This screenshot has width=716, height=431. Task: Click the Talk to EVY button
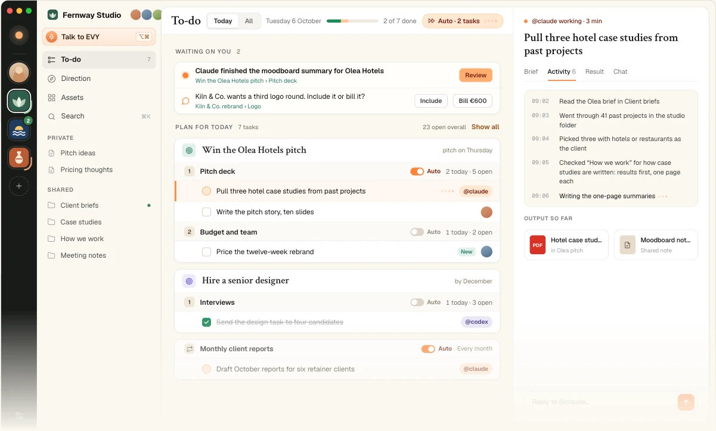[x=99, y=37]
